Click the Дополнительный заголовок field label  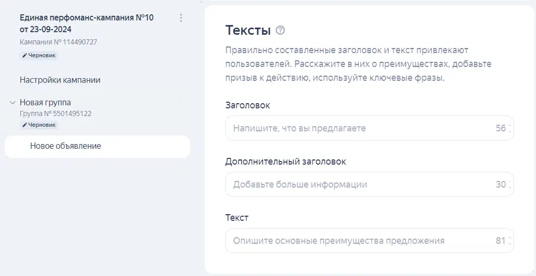click(x=285, y=161)
